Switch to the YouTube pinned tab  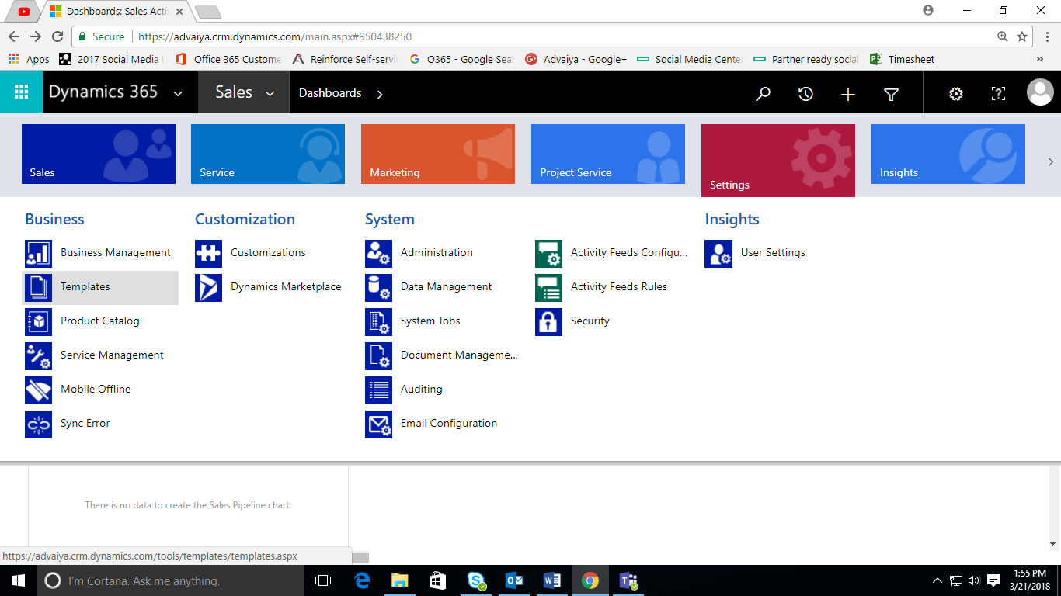coord(24,12)
